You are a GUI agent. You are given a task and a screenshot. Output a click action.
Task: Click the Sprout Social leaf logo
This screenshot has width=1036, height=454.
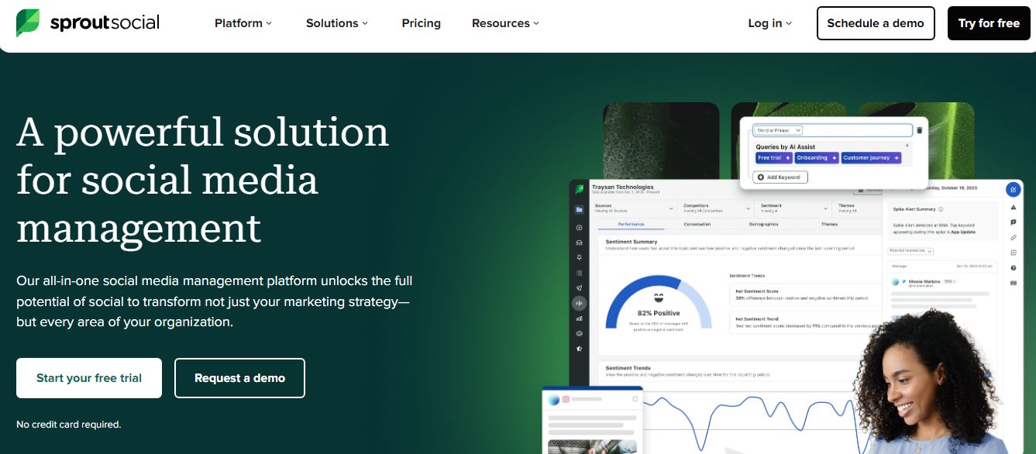click(x=29, y=23)
